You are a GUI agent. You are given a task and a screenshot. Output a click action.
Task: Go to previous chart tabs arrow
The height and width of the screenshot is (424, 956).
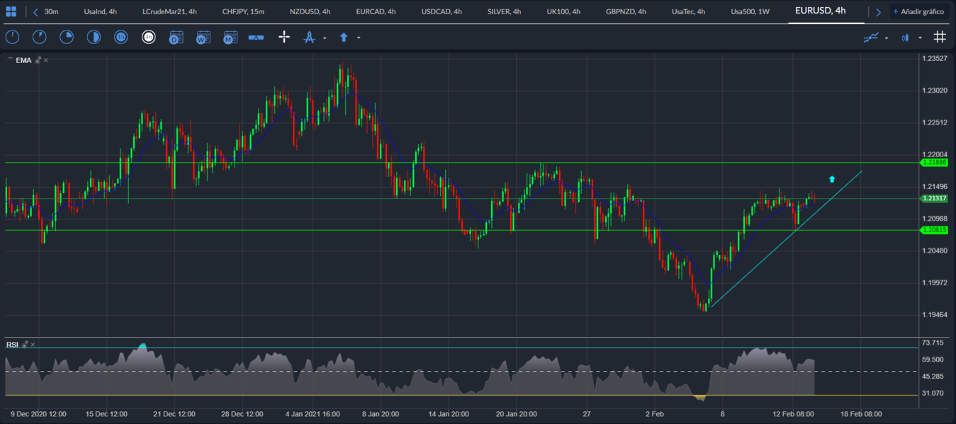(x=35, y=12)
